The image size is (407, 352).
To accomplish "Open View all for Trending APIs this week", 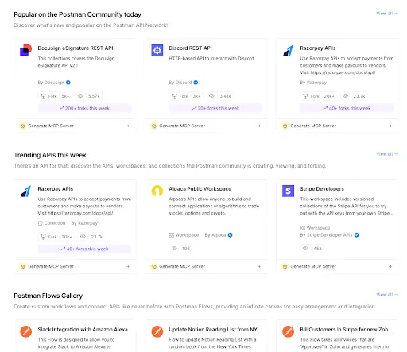I will pos(387,154).
